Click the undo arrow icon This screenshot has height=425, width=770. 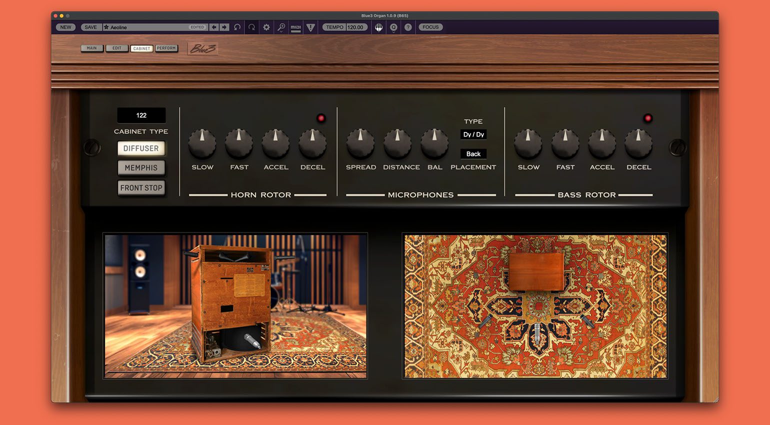237,27
